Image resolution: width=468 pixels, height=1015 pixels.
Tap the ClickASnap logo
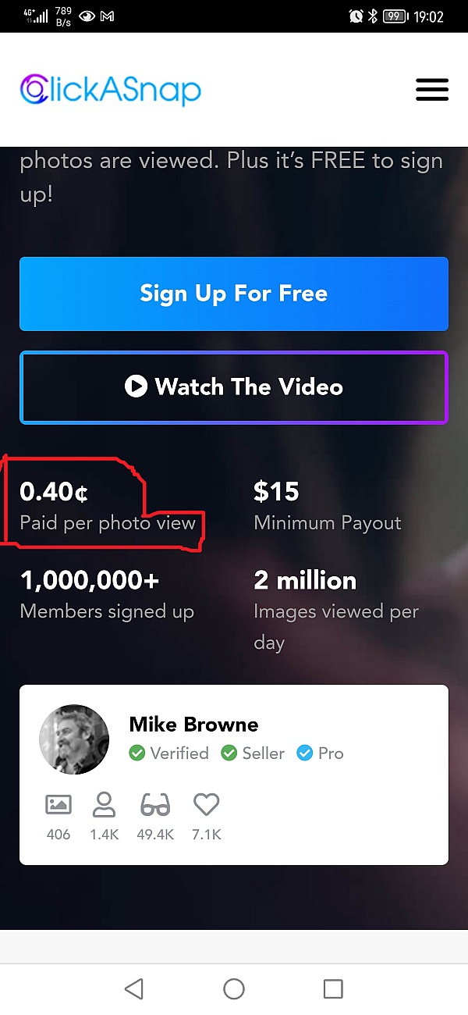[111, 90]
